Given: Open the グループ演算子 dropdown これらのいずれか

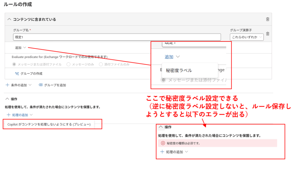Looking at the screenshot, I should [246, 37].
